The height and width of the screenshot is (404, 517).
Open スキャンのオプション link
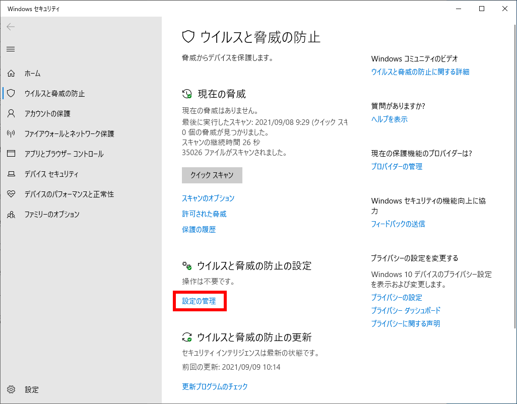tap(208, 198)
